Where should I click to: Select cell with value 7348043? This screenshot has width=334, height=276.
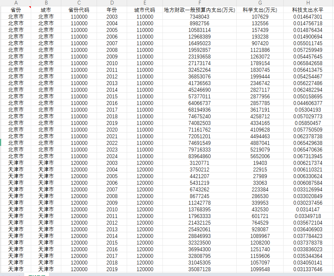200,16
